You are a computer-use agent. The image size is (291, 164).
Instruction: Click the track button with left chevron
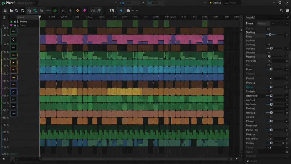pyautogui.click(x=14, y=40)
